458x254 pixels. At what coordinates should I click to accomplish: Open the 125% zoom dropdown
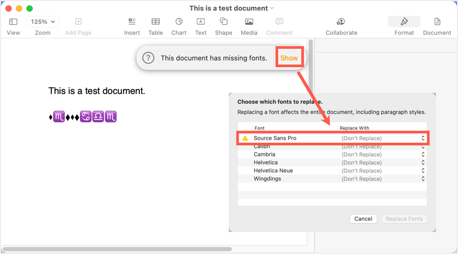pyautogui.click(x=43, y=22)
